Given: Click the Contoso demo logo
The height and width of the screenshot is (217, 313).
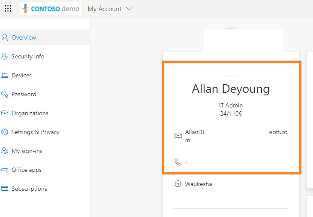Looking at the screenshot, I should coord(51,9).
